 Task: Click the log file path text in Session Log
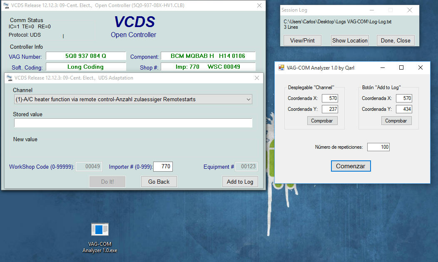coord(337,22)
